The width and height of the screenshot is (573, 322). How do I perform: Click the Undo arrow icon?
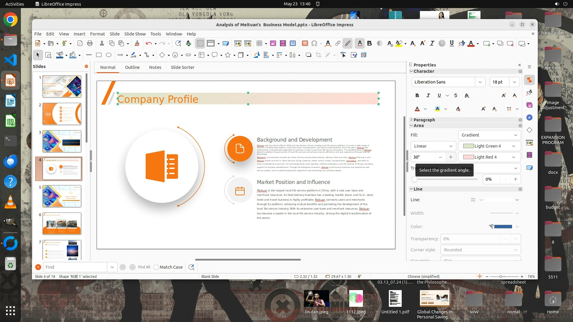click(149, 44)
